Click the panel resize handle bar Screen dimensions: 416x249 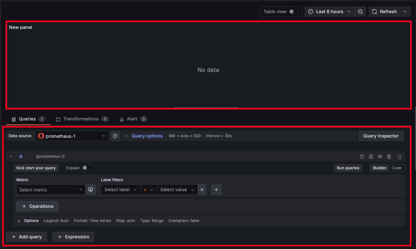point(206,108)
